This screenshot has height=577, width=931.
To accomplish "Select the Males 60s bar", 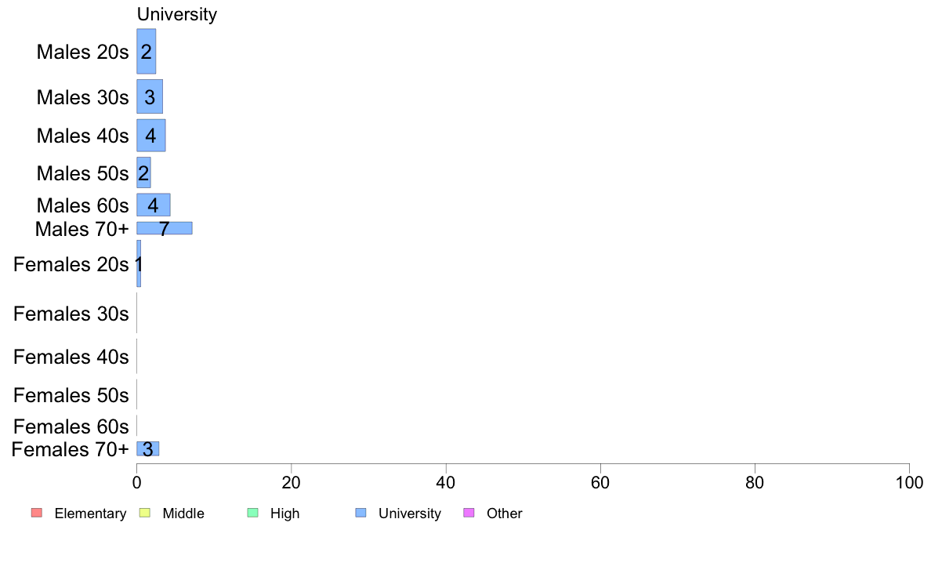I will tap(153, 205).
